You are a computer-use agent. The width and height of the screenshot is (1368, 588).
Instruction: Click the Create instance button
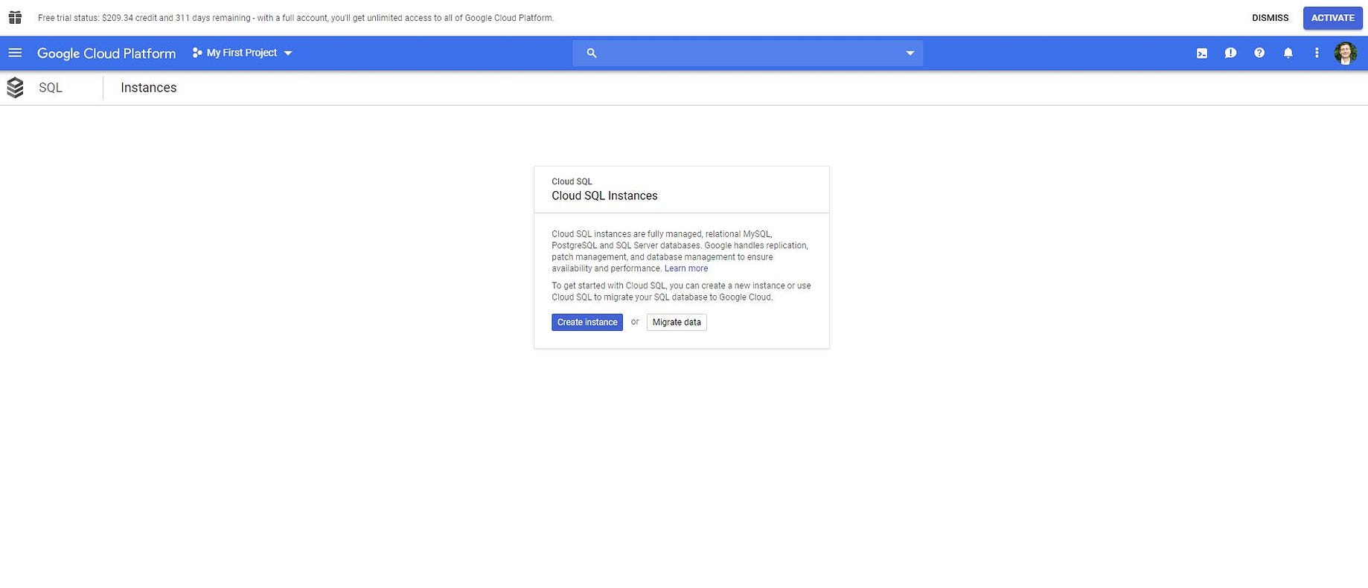pos(587,322)
